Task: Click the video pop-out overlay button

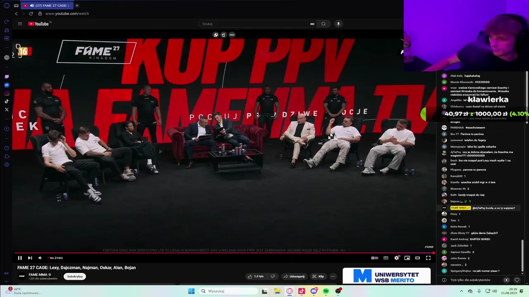Action: click(216, 35)
